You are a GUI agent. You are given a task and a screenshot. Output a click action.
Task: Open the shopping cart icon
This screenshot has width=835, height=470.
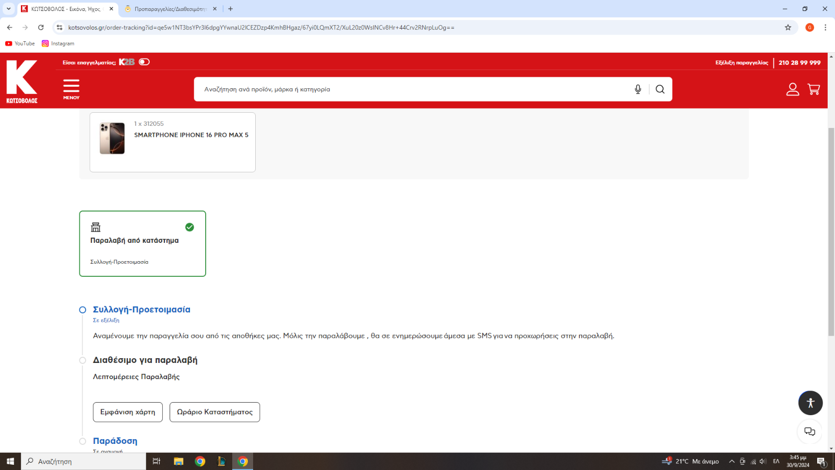pos(814,89)
